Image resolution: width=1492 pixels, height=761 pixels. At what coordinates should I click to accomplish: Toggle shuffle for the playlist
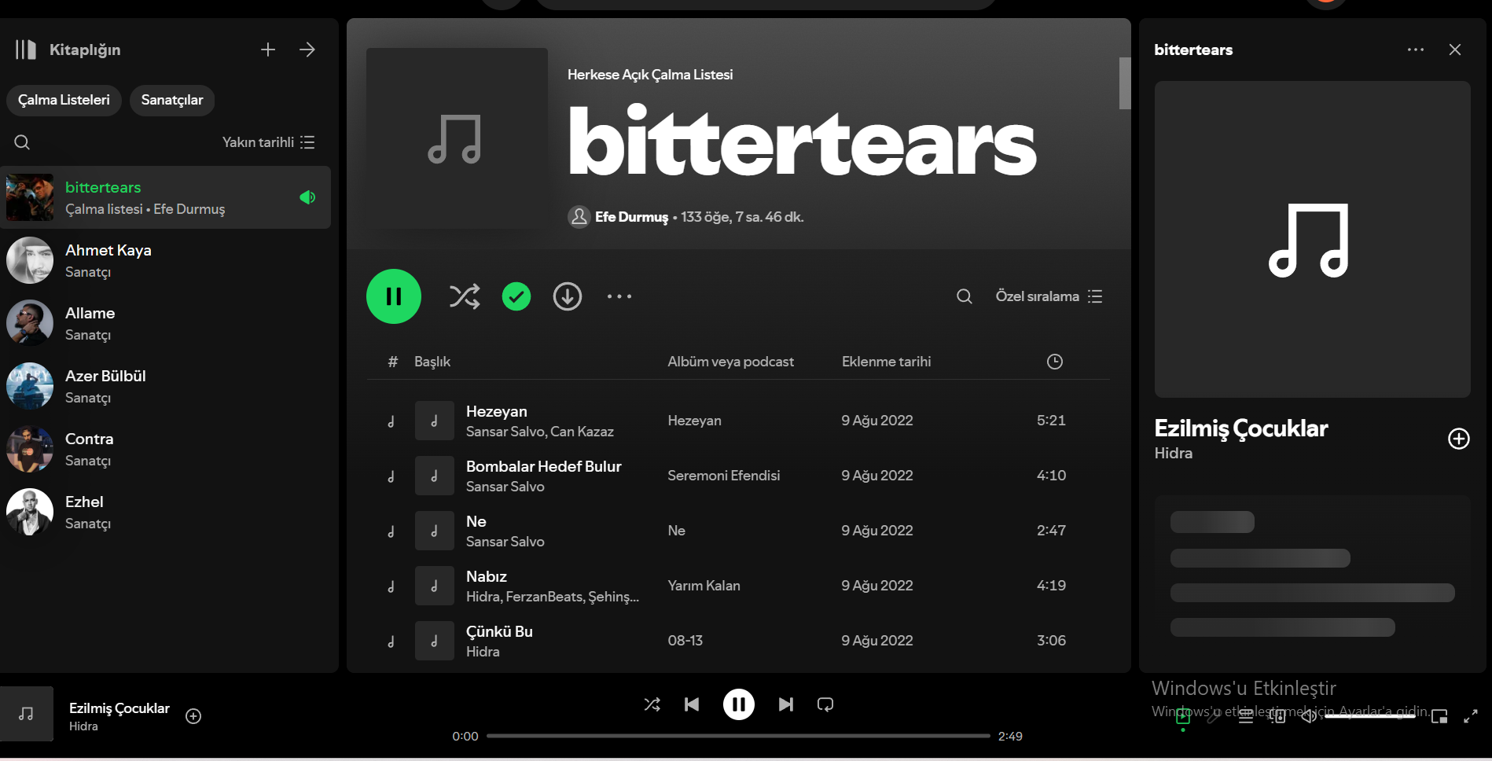(465, 296)
